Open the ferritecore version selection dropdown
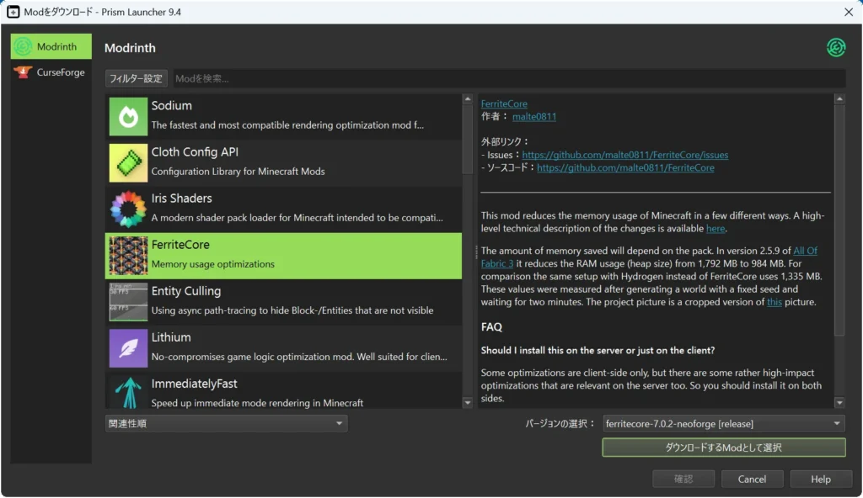The height and width of the screenshot is (498, 863). [723, 424]
